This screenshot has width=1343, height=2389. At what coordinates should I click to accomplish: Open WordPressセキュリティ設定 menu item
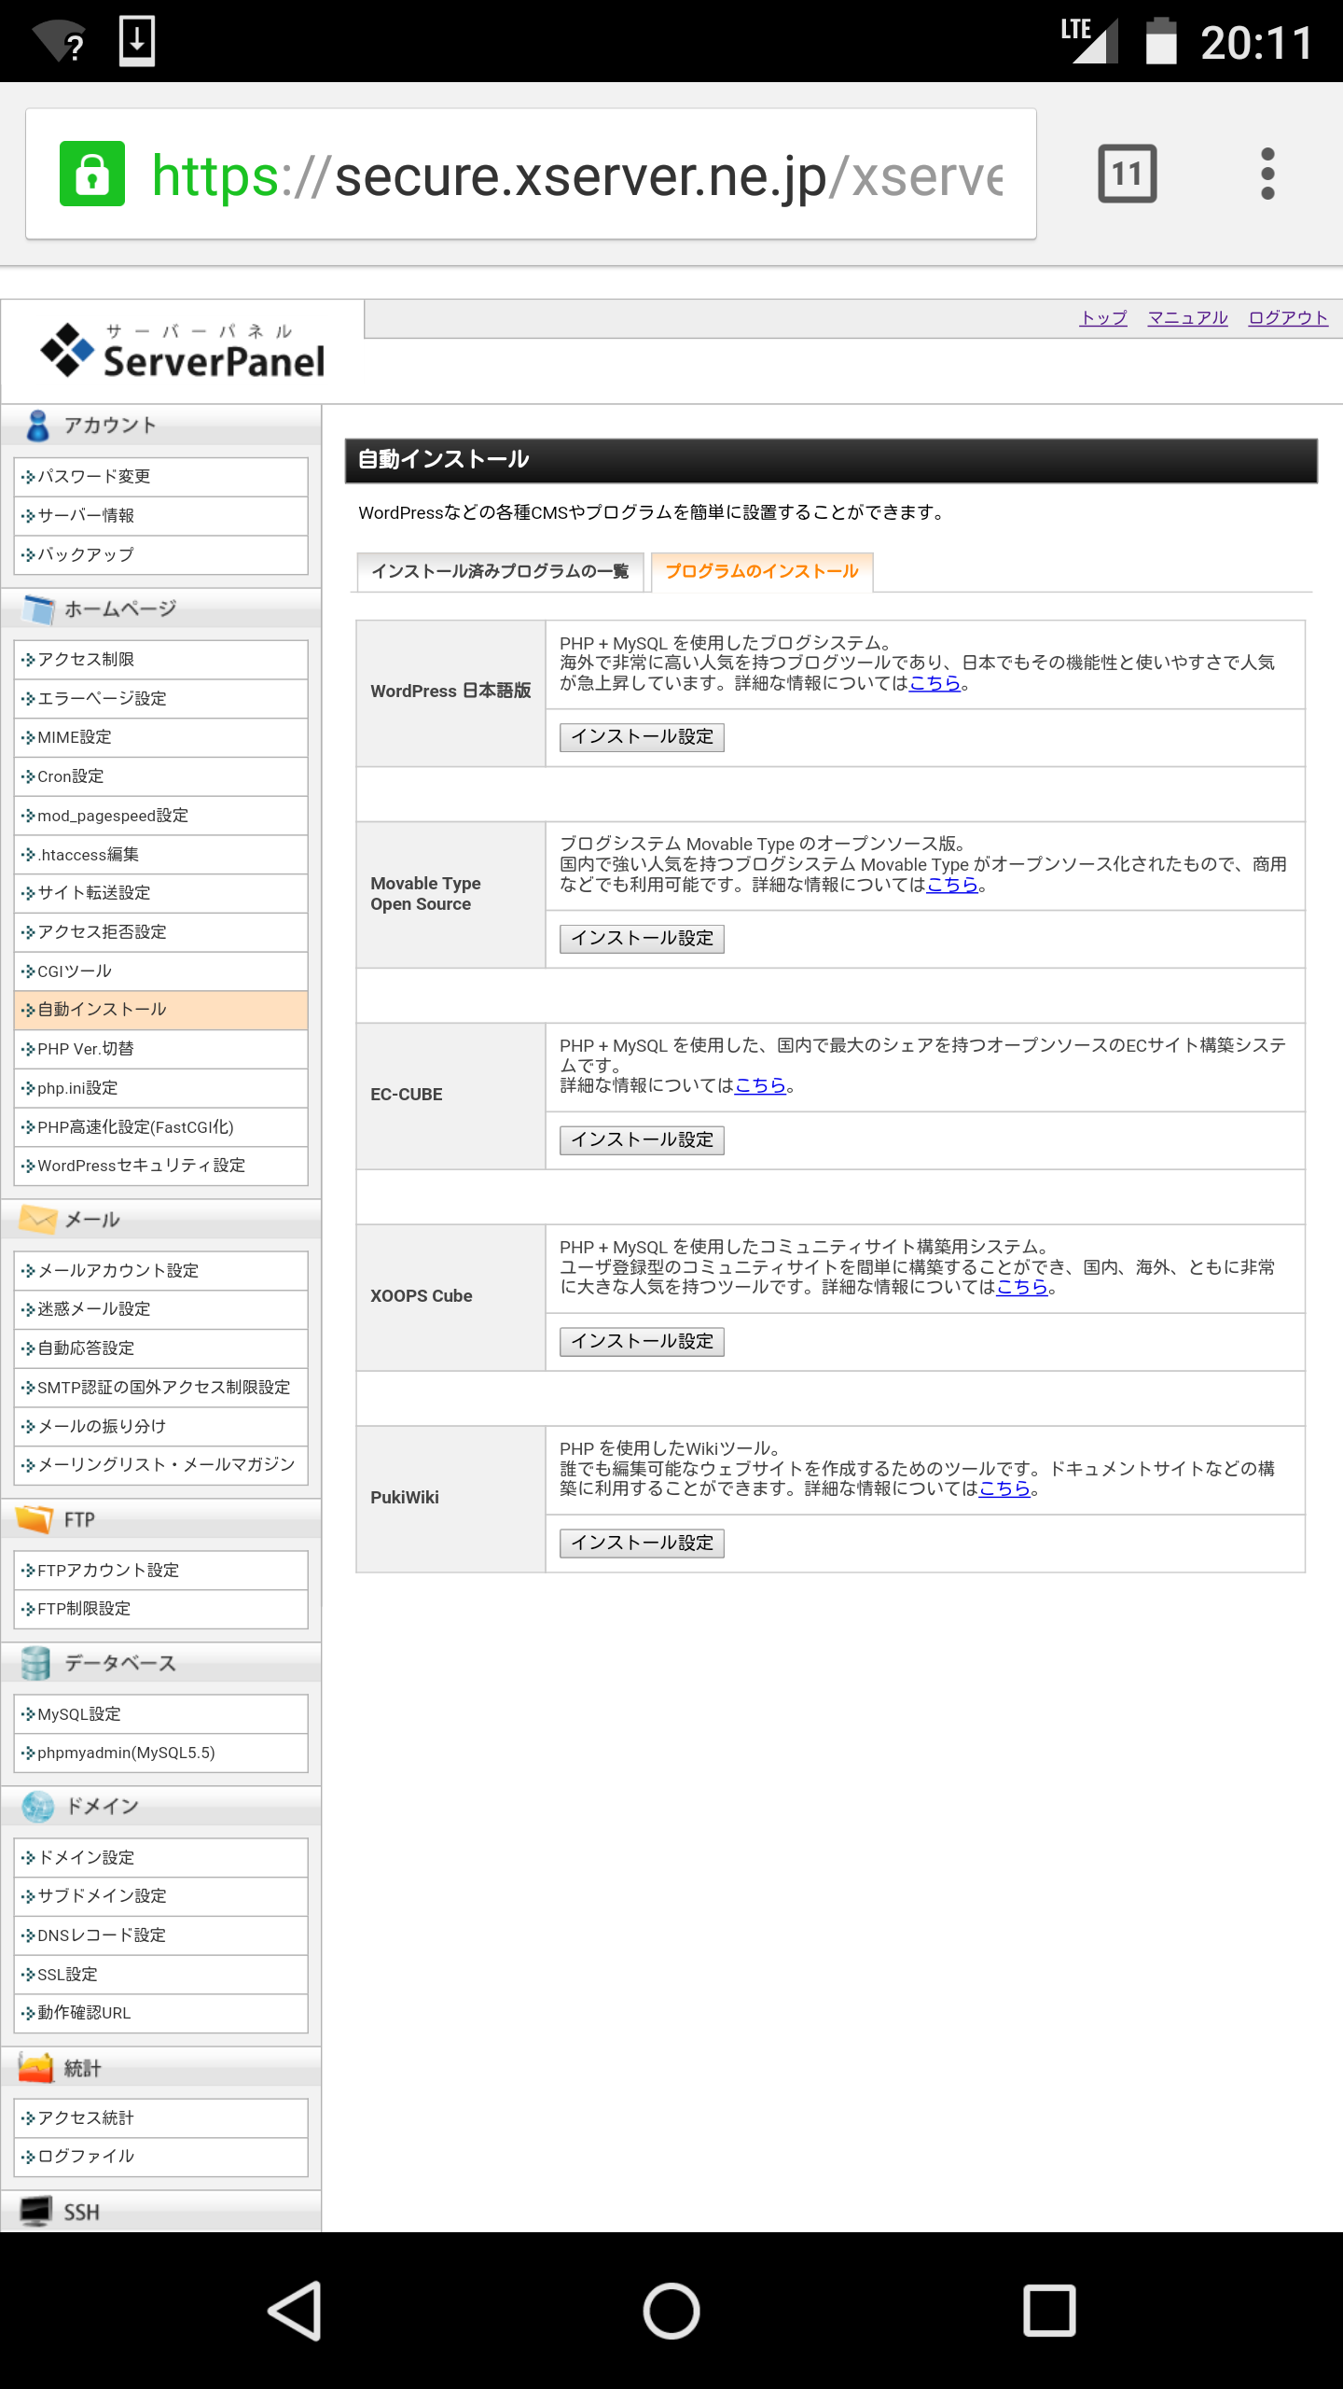pyautogui.click(x=161, y=1166)
